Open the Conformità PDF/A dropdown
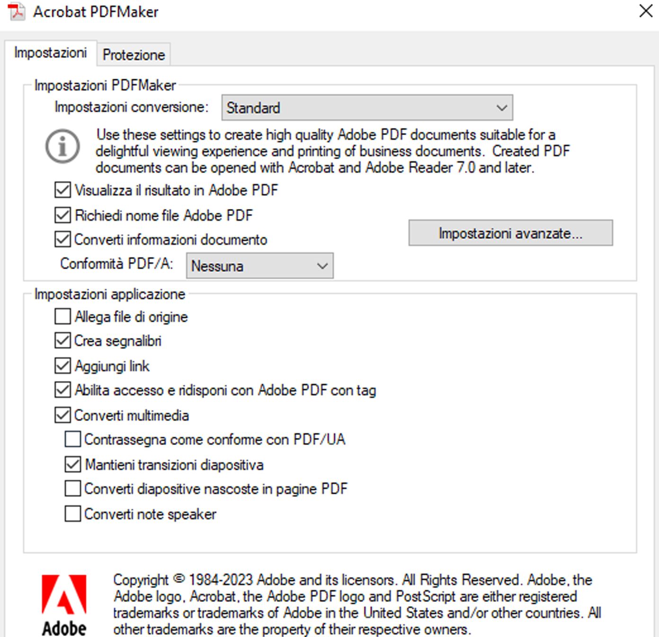 coord(321,266)
